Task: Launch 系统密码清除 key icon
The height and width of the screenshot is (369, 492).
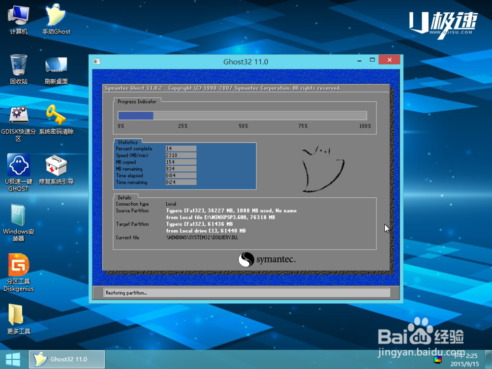Action: tap(56, 120)
